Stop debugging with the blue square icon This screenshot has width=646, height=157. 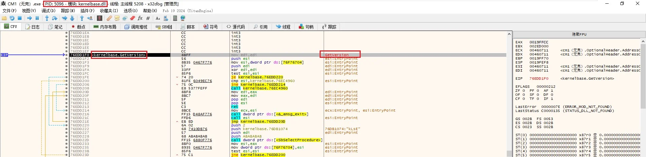click(20, 18)
